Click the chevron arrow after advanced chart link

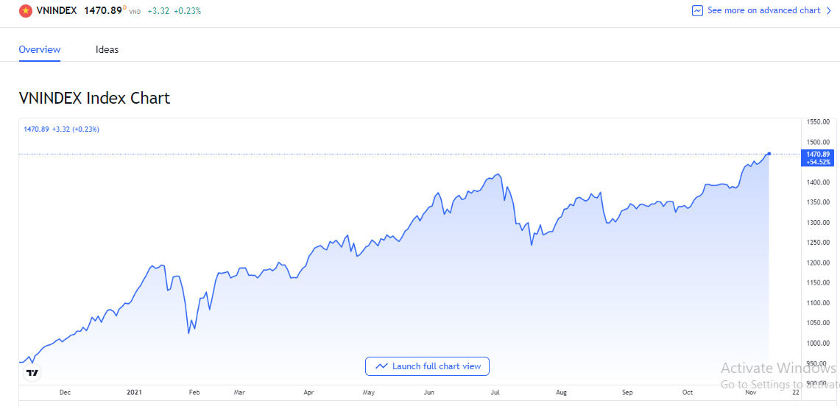(829, 11)
